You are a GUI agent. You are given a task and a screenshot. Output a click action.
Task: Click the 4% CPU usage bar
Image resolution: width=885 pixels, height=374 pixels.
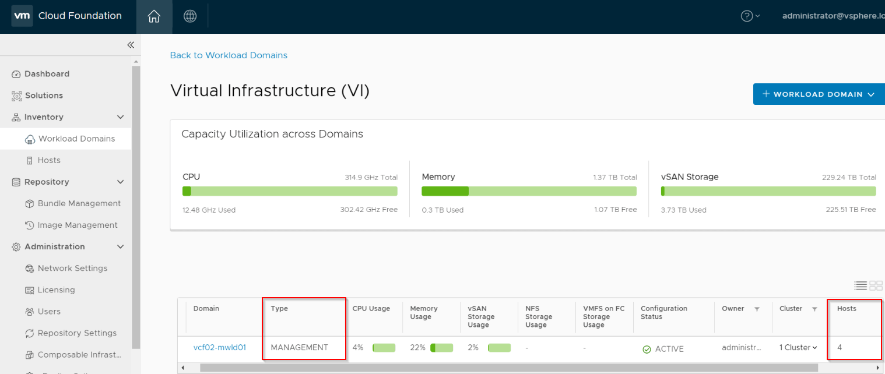[384, 348]
